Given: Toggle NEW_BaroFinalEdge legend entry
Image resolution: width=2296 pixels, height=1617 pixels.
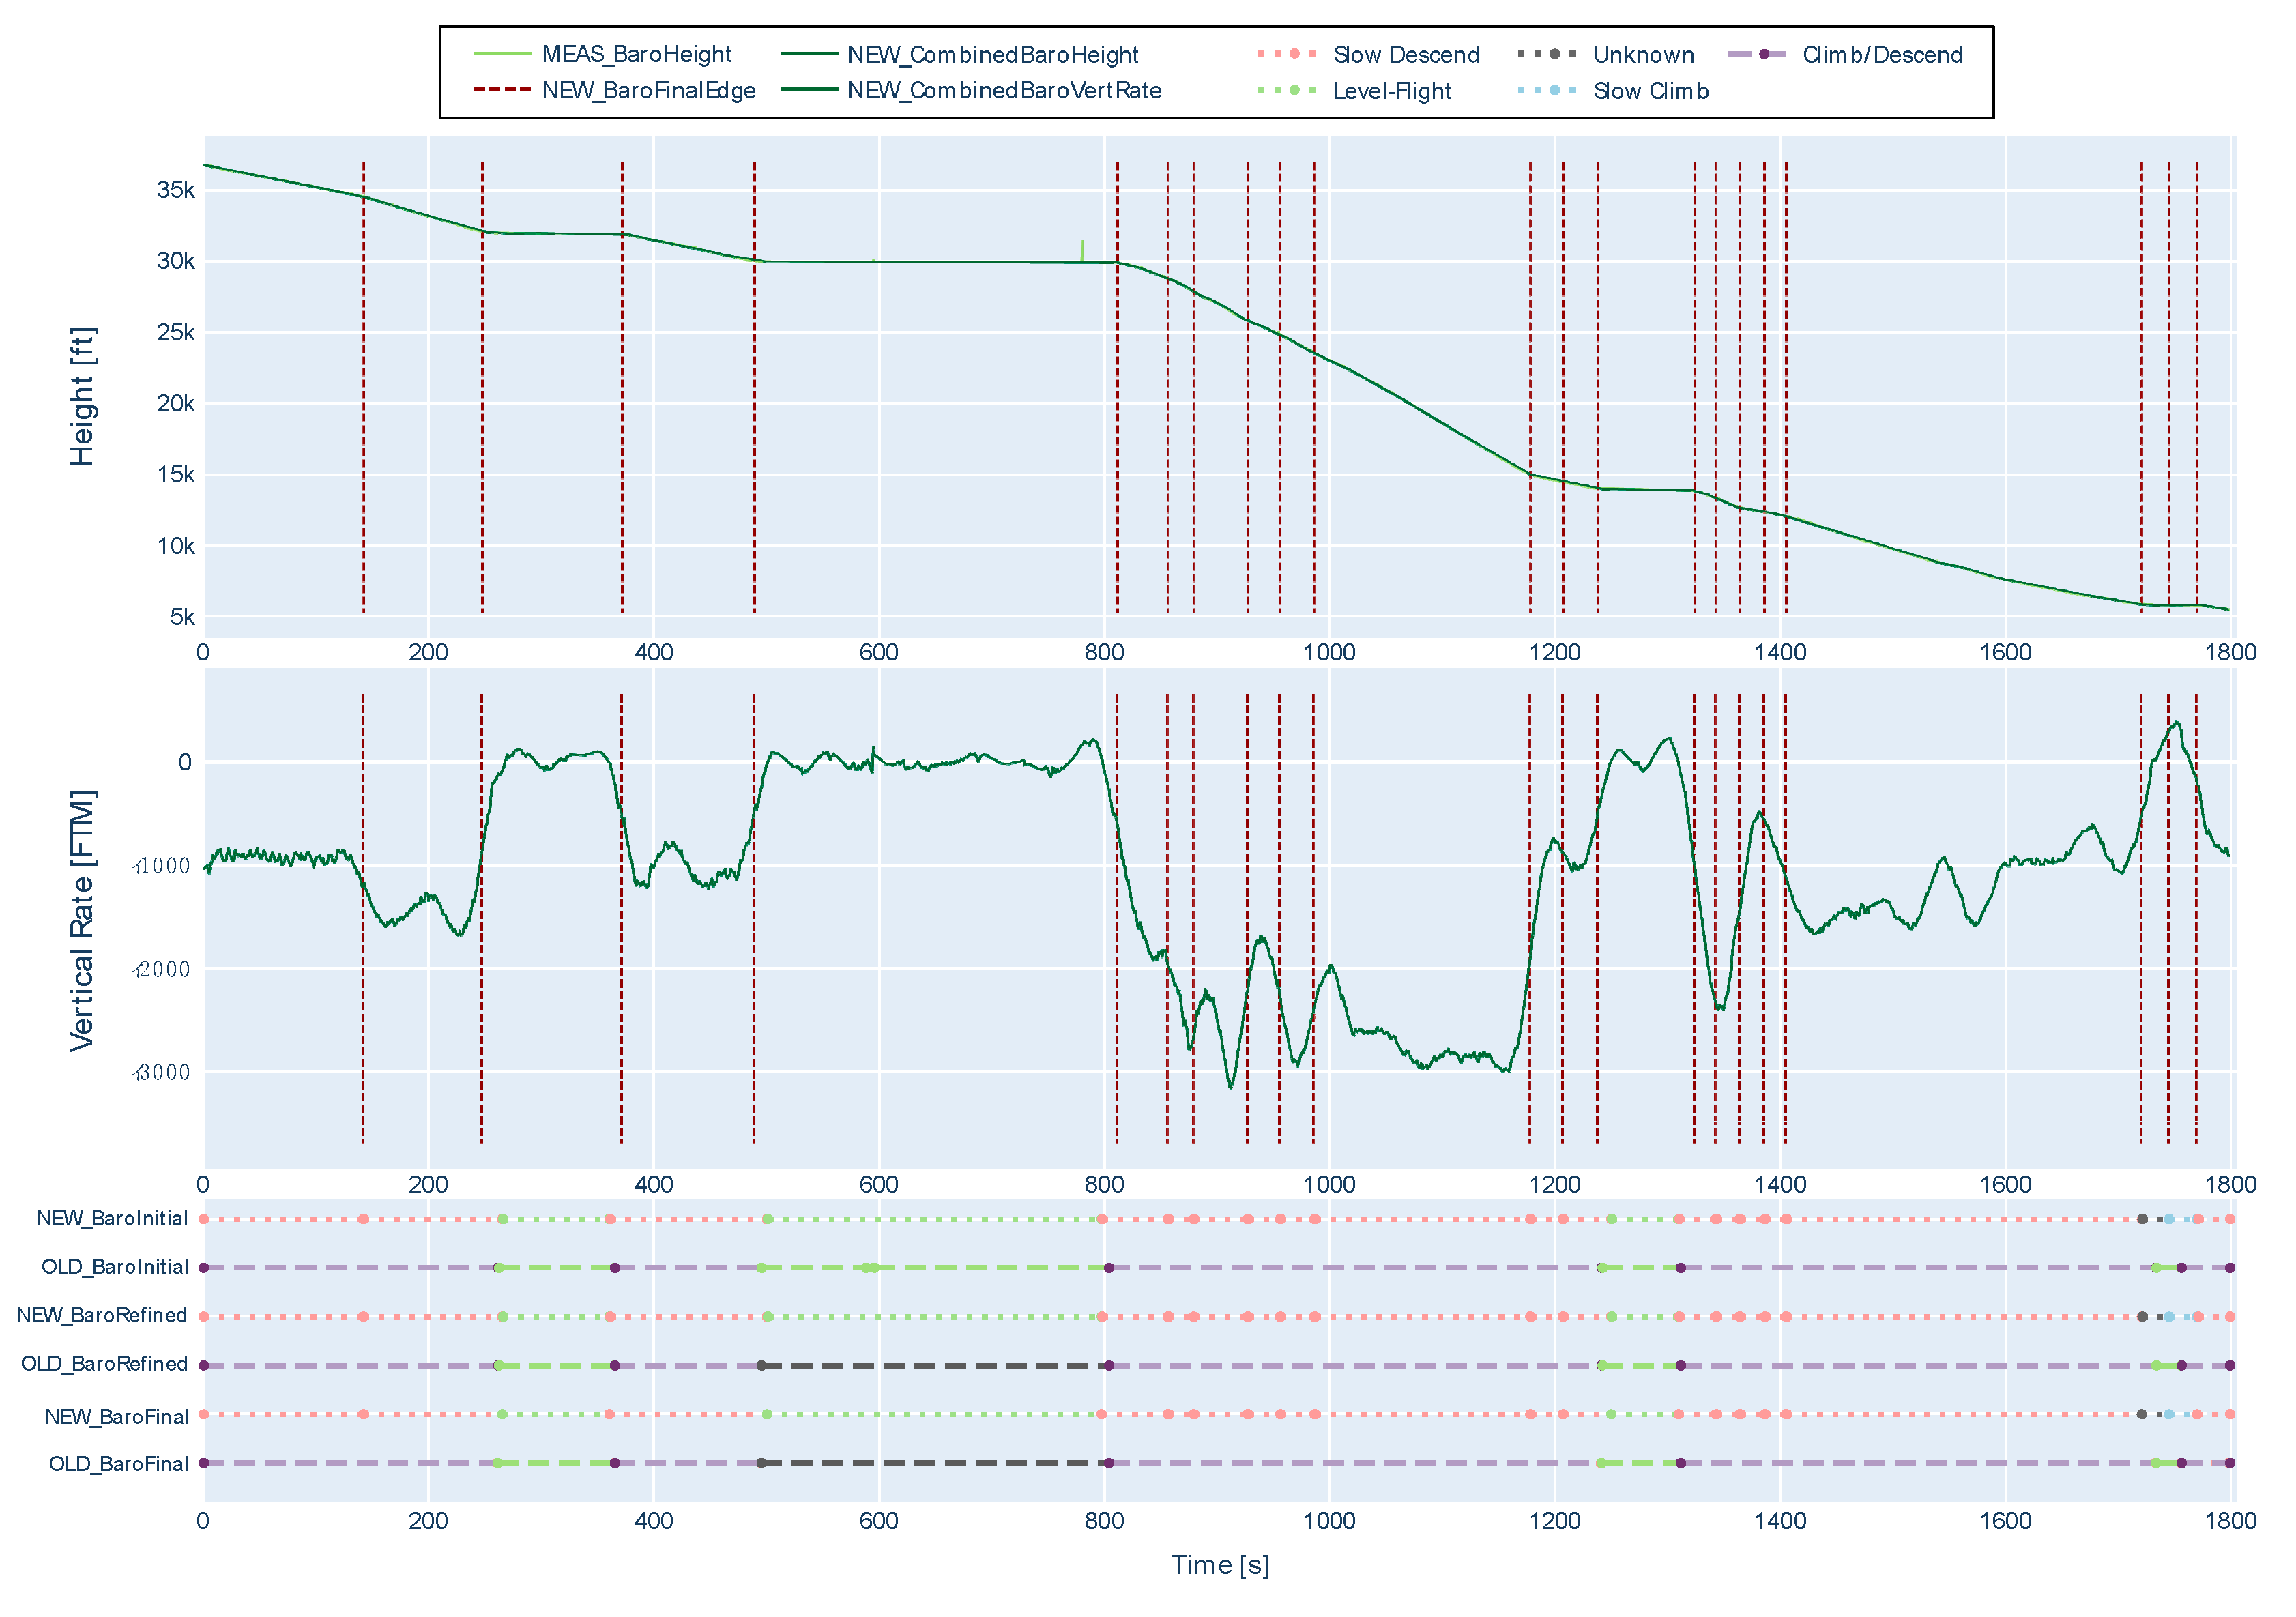Looking at the screenshot, I should pos(614,90).
